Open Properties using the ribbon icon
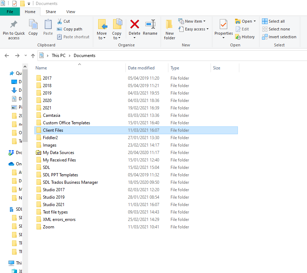This screenshot has height=273, width=307. pyautogui.click(x=223, y=25)
